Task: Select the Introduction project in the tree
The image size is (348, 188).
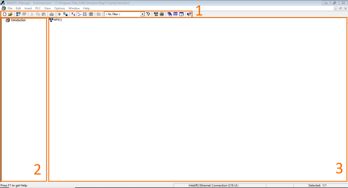Action: (18, 20)
